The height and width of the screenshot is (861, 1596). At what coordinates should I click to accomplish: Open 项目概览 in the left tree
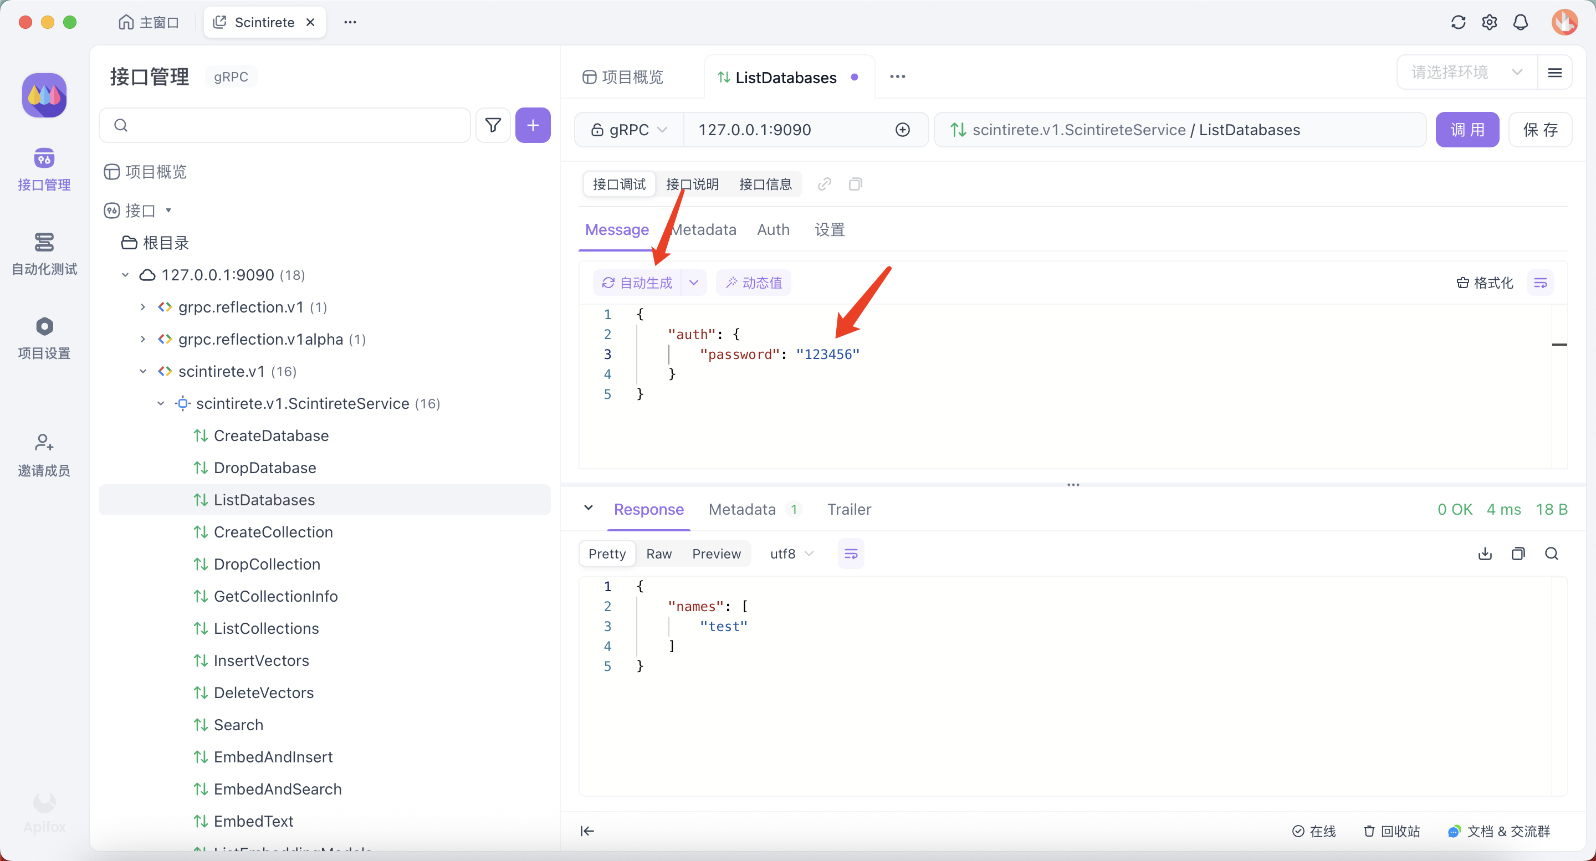point(146,172)
